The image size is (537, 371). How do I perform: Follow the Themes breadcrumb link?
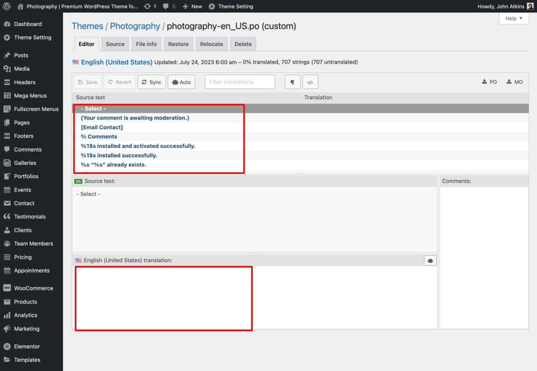tap(87, 26)
